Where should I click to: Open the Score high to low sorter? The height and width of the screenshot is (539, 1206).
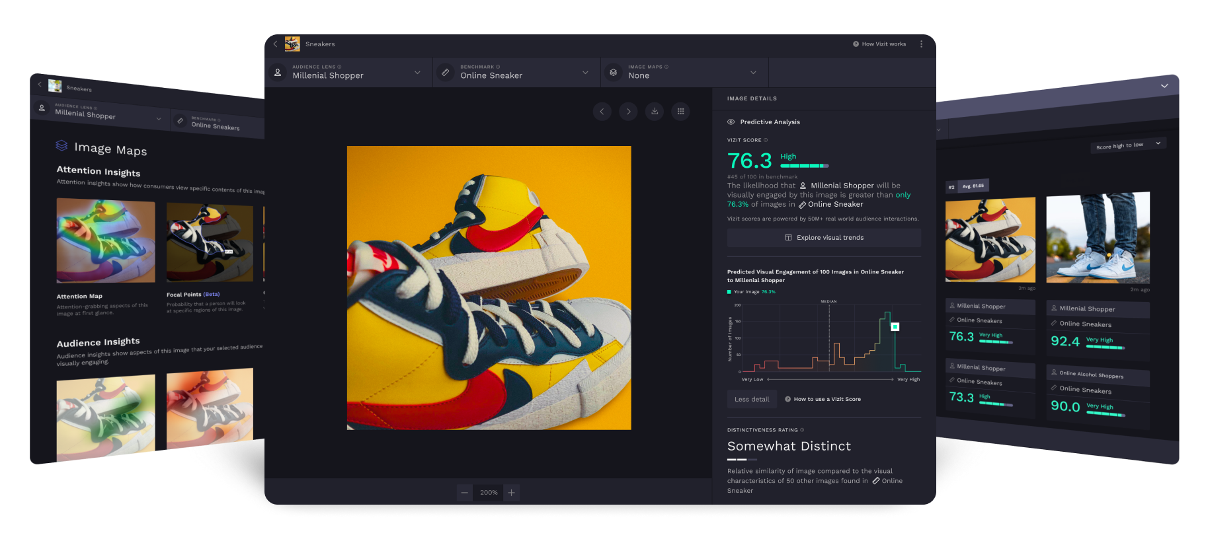1127,145
